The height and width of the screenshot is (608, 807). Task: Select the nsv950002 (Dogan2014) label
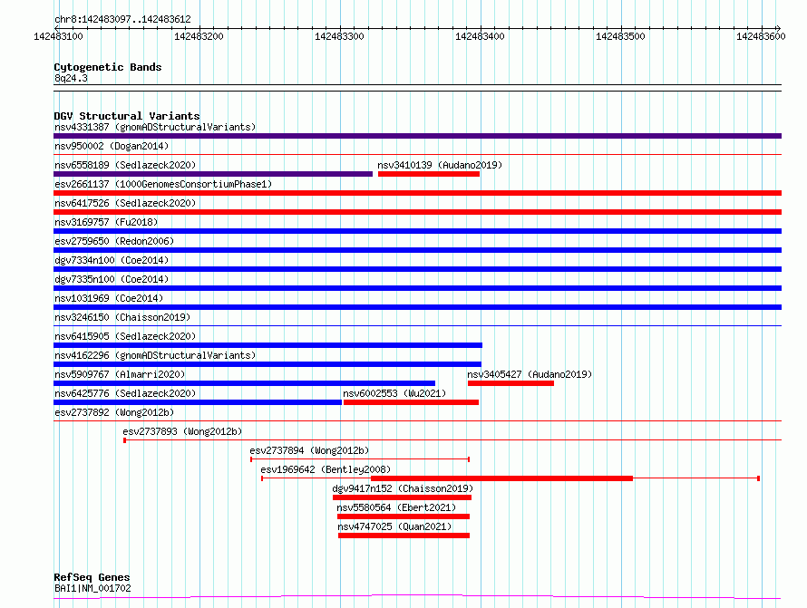pyautogui.click(x=112, y=146)
